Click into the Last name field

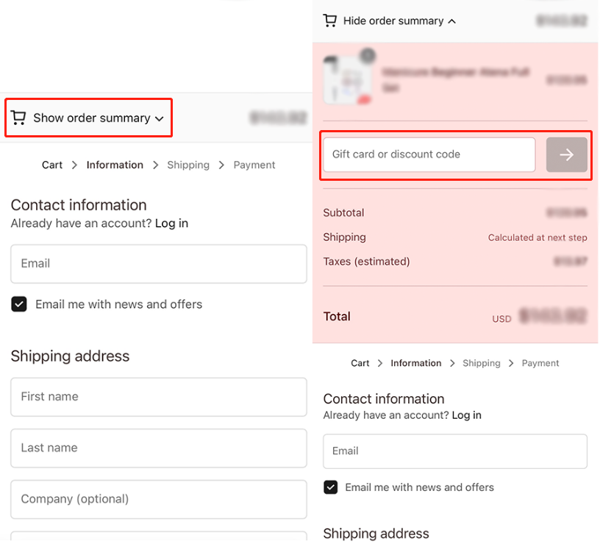coord(158,448)
